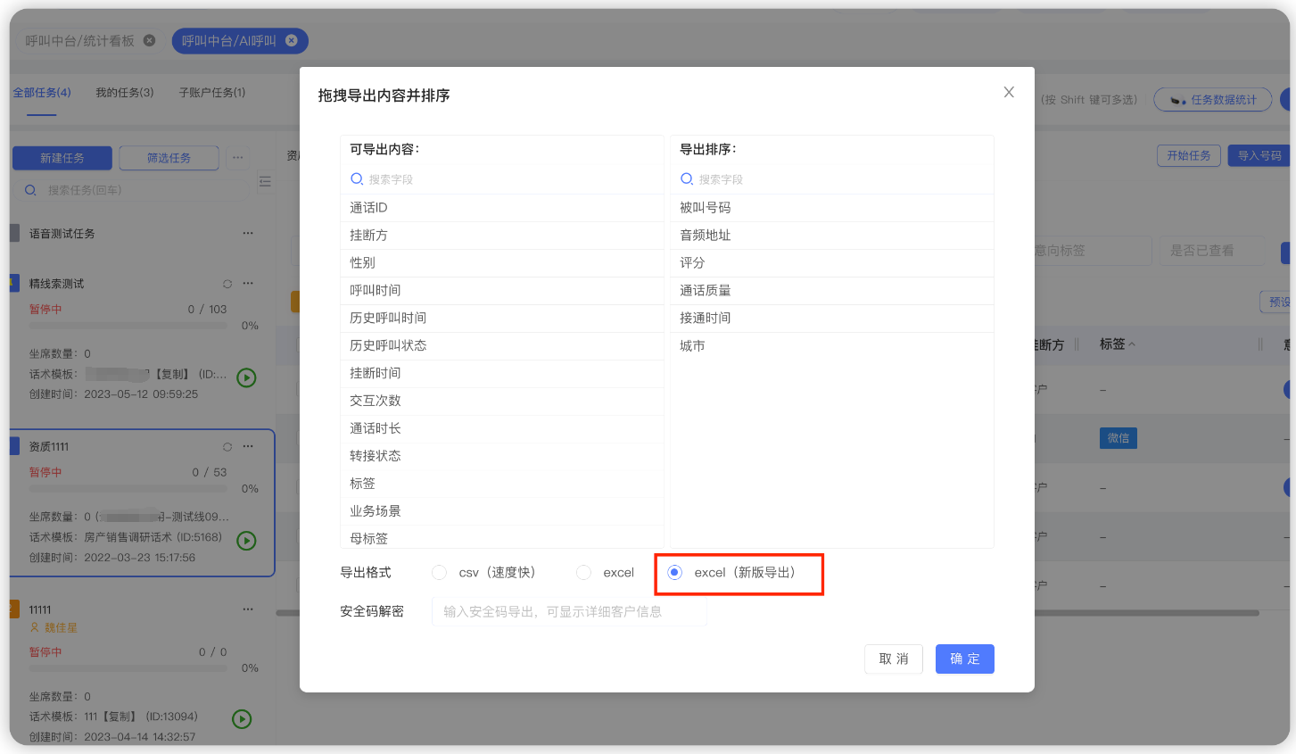The height and width of the screenshot is (754, 1296).
Task: Open more options for 资质1111 task
Action: point(248,446)
